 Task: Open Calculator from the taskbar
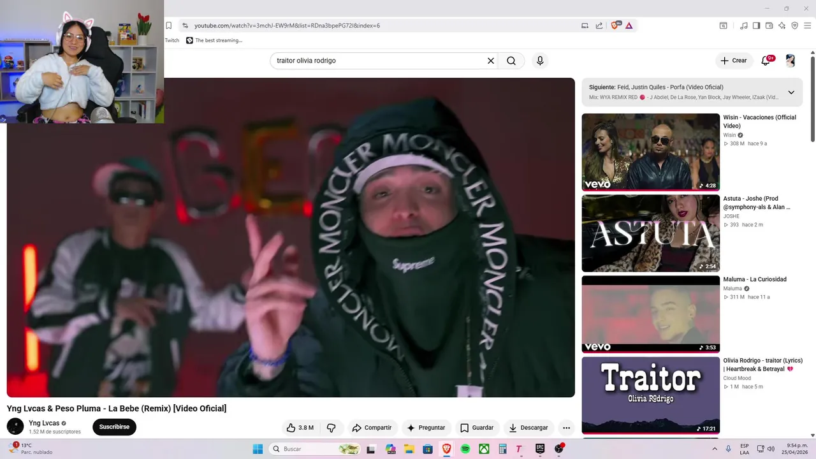tap(502, 449)
